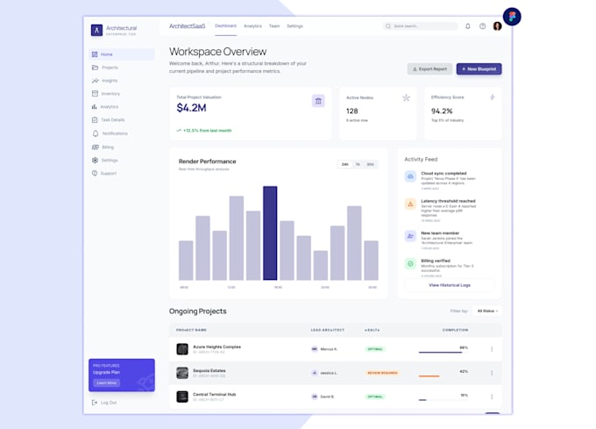Click lead architect Marcus K.
The image size is (596, 429).
324,349
